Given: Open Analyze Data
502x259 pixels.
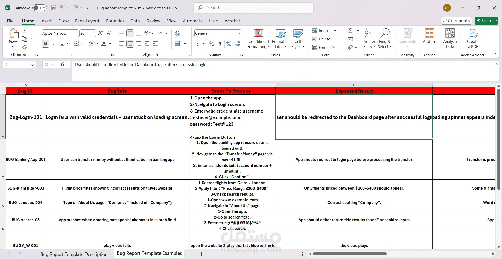Looking at the screenshot, I should coord(450,39).
